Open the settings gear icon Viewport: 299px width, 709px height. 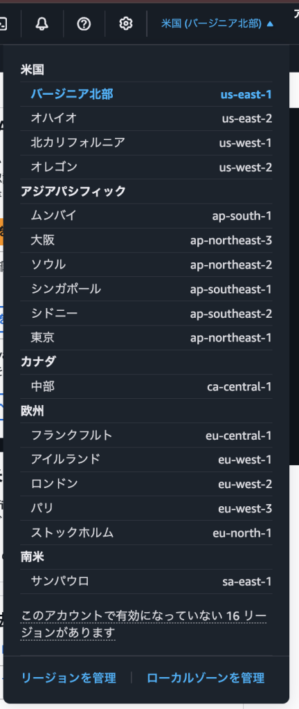(x=125, y=24)
